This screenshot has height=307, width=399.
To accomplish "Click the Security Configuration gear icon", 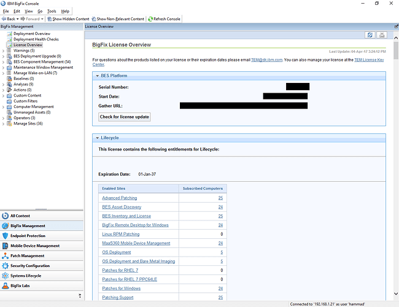I will tap(5, 266).
